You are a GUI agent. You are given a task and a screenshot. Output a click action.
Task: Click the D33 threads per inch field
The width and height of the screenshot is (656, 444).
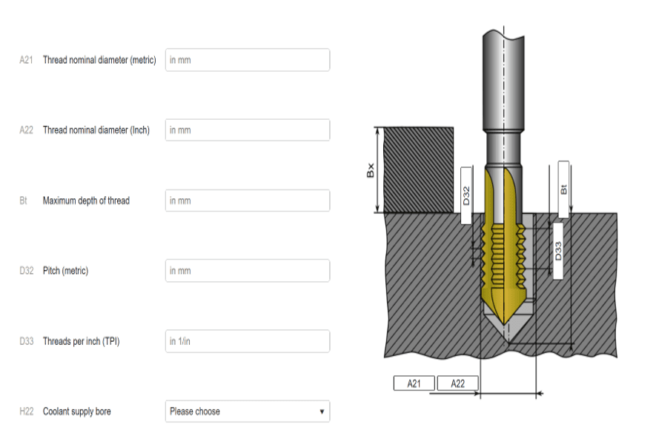click(x=247, y=341)
